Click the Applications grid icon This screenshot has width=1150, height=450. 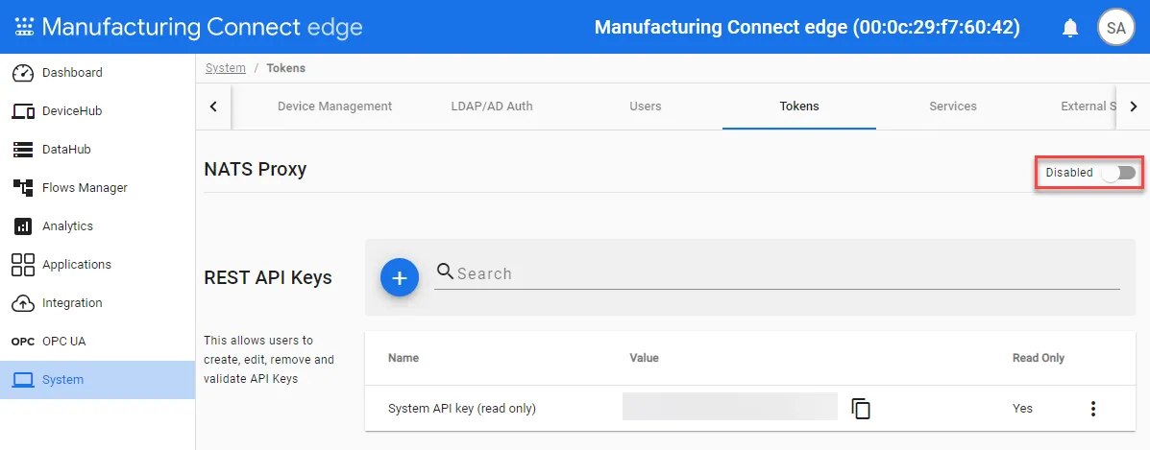23,265
